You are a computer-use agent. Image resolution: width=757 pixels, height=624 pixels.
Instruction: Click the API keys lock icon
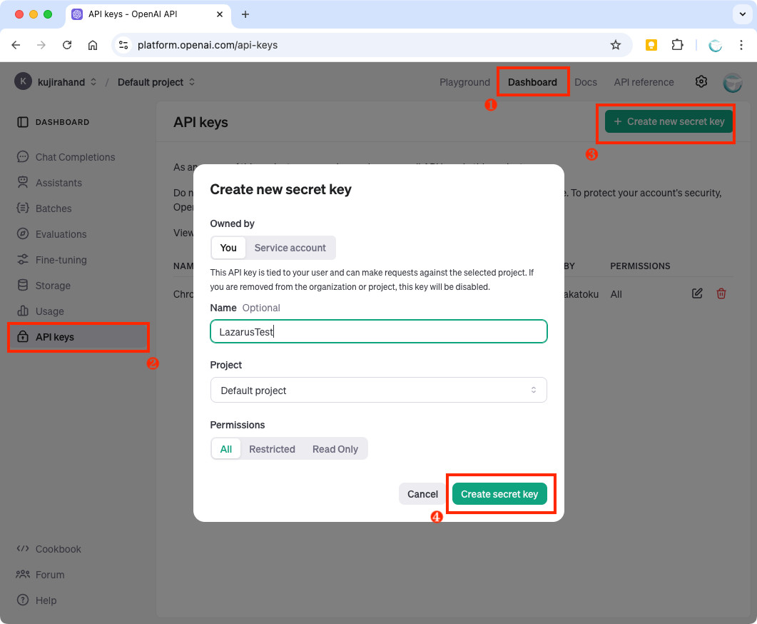(x=23, y=337)
